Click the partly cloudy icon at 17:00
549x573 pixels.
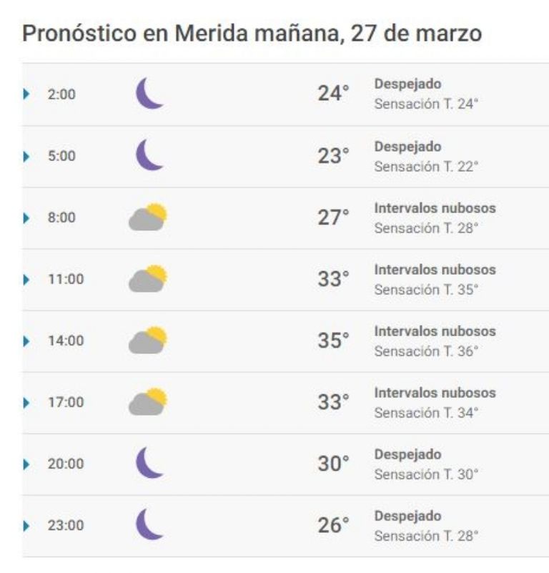148,401
